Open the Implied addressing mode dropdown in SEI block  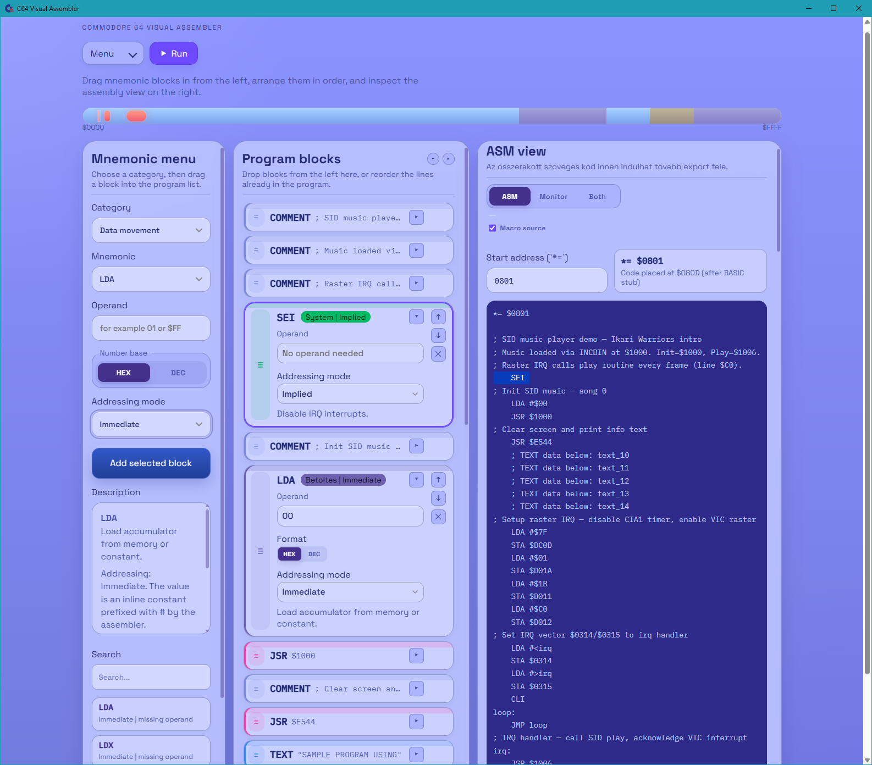click(x=350, y=394)
